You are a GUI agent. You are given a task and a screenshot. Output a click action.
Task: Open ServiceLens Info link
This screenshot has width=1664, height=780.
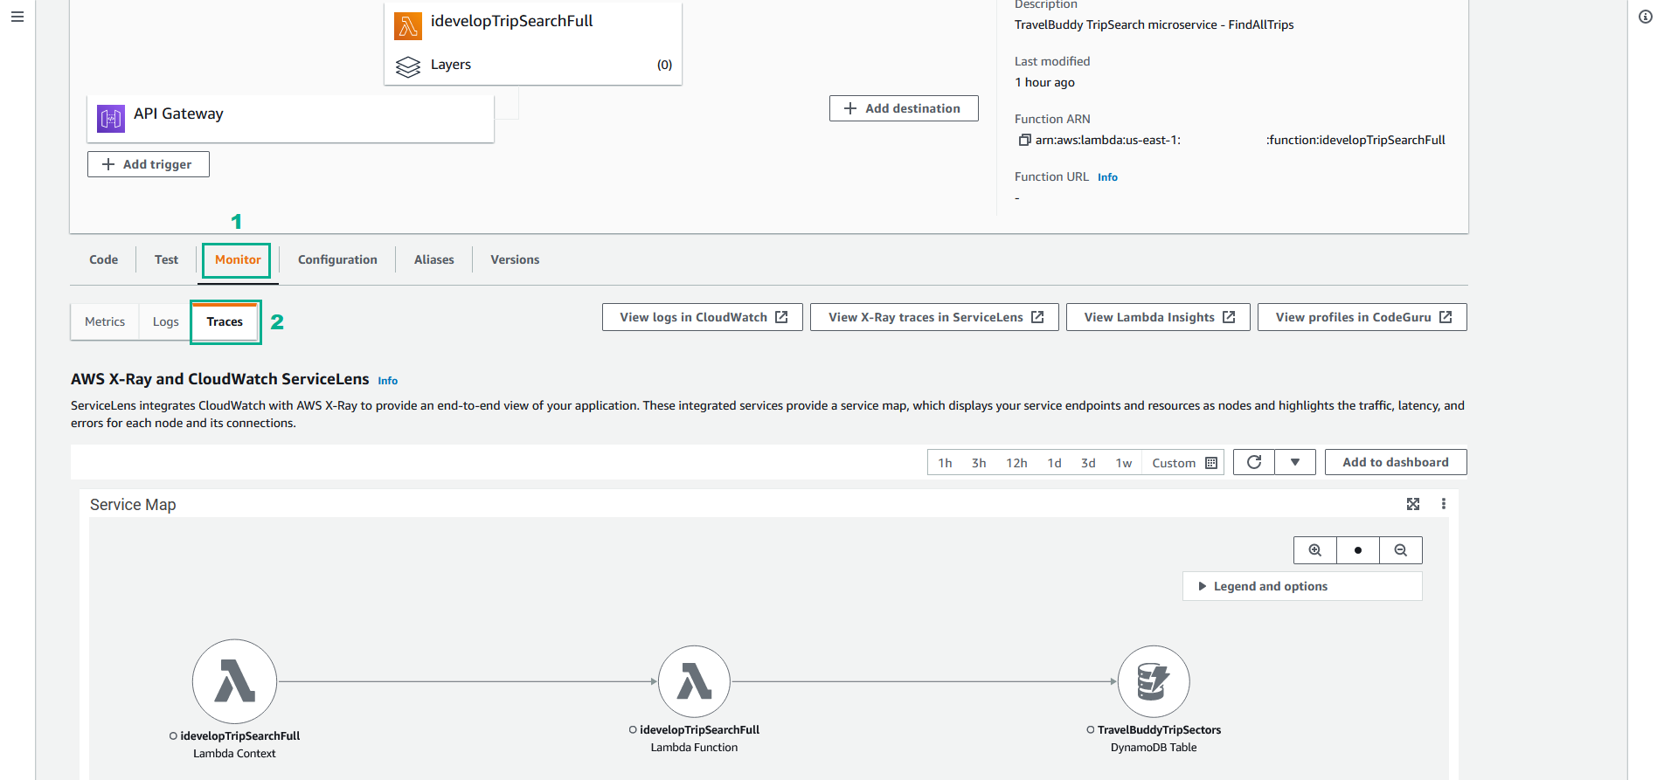(x=387, y=381)
